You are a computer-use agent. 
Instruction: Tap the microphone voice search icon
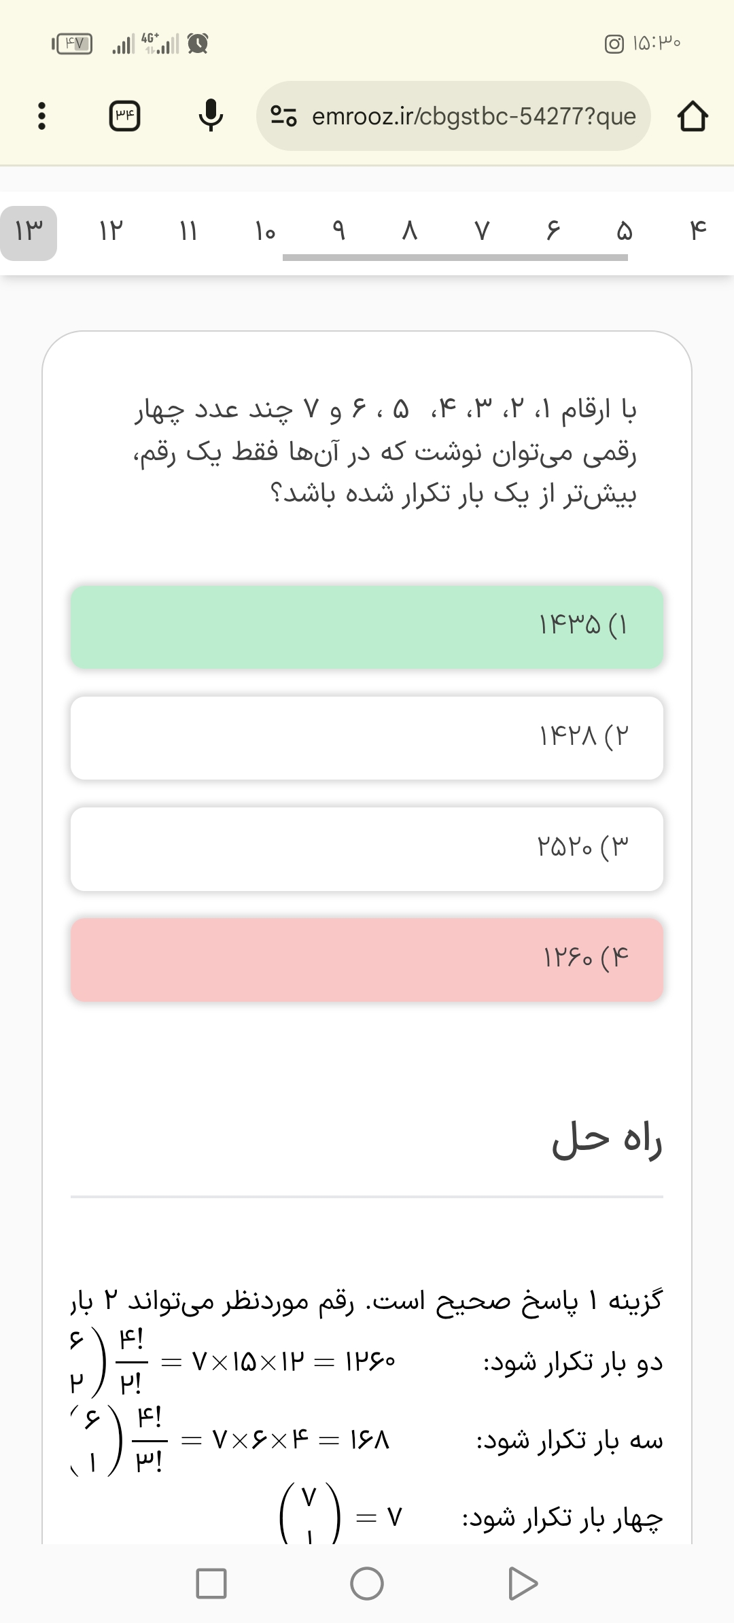pos(211,116)
